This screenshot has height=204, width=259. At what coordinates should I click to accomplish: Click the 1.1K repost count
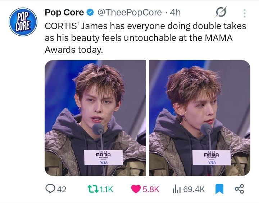pyautogui.click(x=106, y=189)
